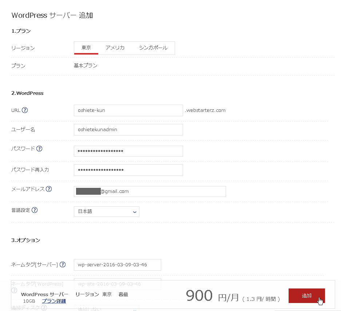Select the シンガポール region tab
The image size is (341, 311).
click(x=153, y=48)
